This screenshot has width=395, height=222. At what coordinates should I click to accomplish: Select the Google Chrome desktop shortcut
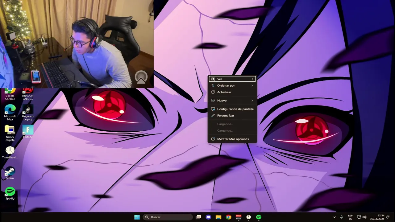click(10, 94)
